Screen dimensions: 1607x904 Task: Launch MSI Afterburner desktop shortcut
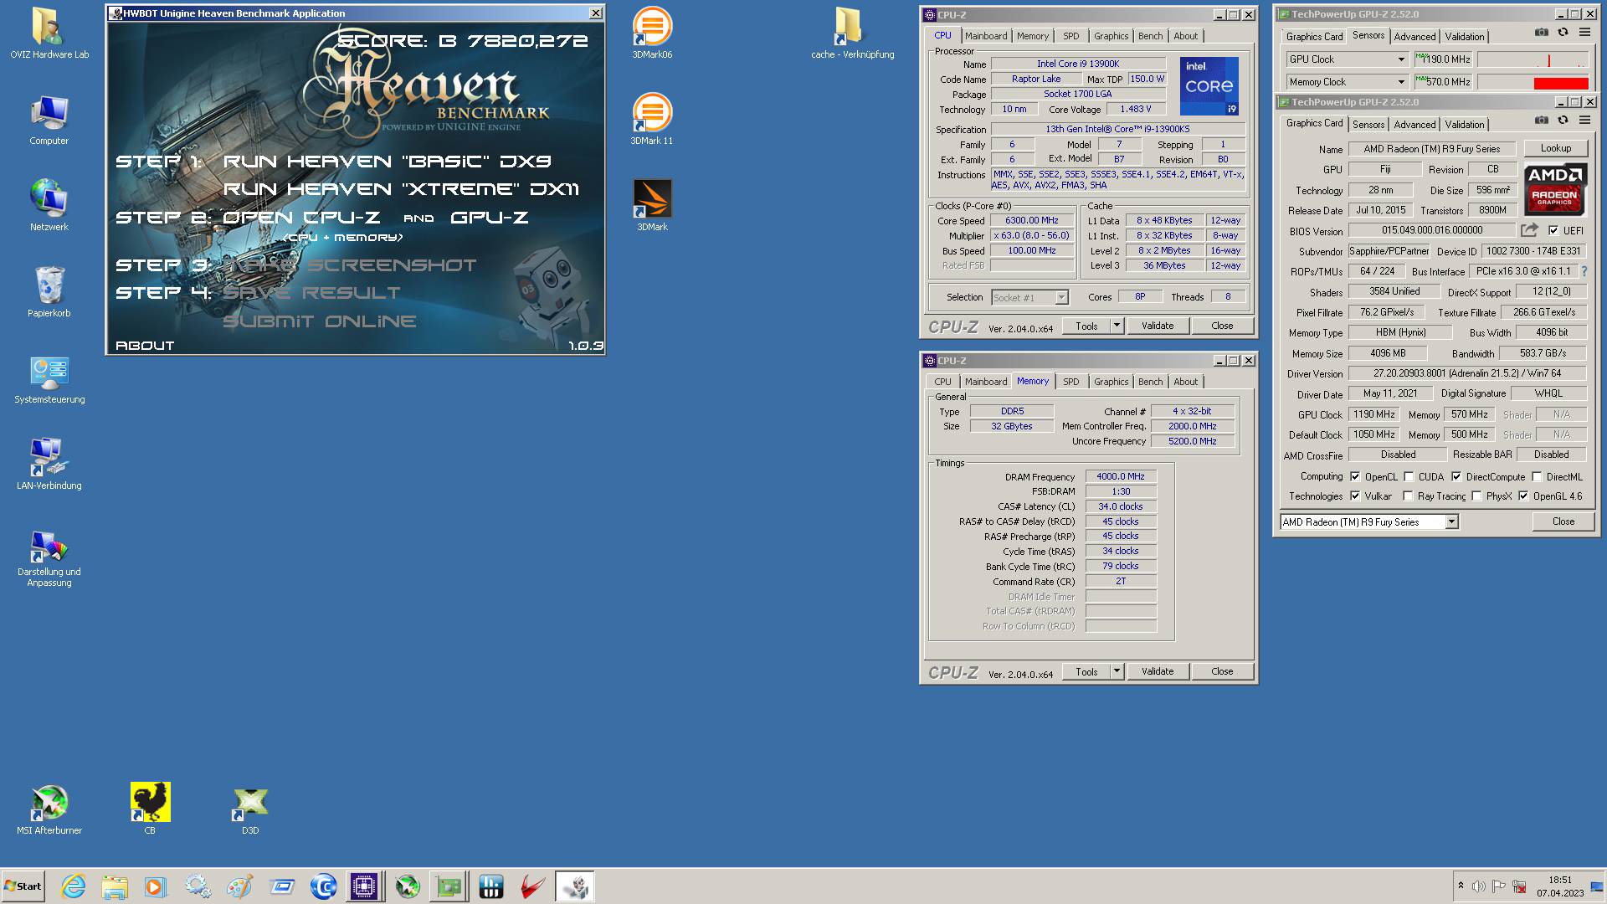(x=49, y=809)
